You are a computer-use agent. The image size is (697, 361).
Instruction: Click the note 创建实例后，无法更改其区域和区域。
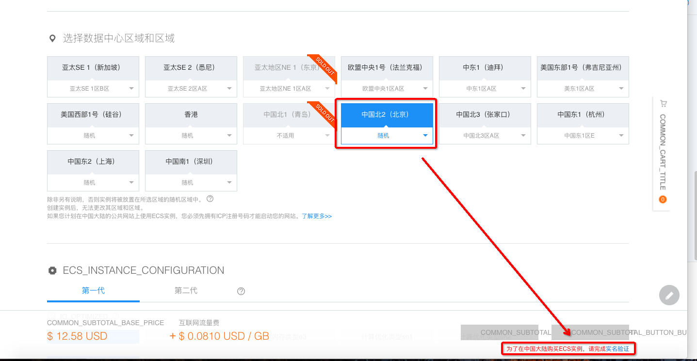click(x=96, y=207)
